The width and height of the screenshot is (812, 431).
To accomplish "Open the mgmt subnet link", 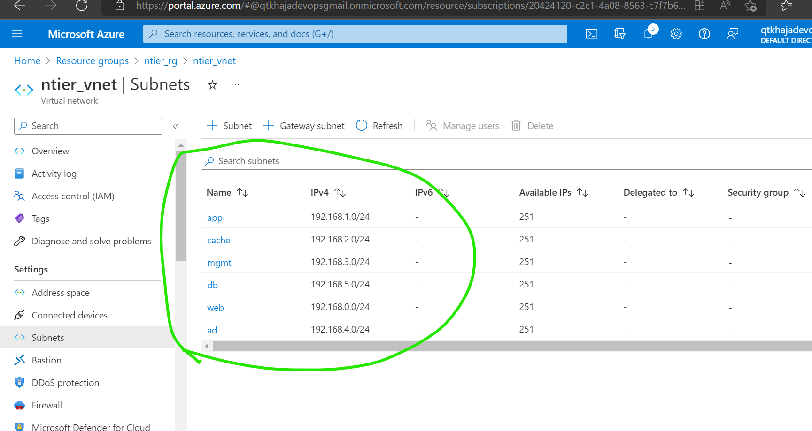I will (219, 263).
